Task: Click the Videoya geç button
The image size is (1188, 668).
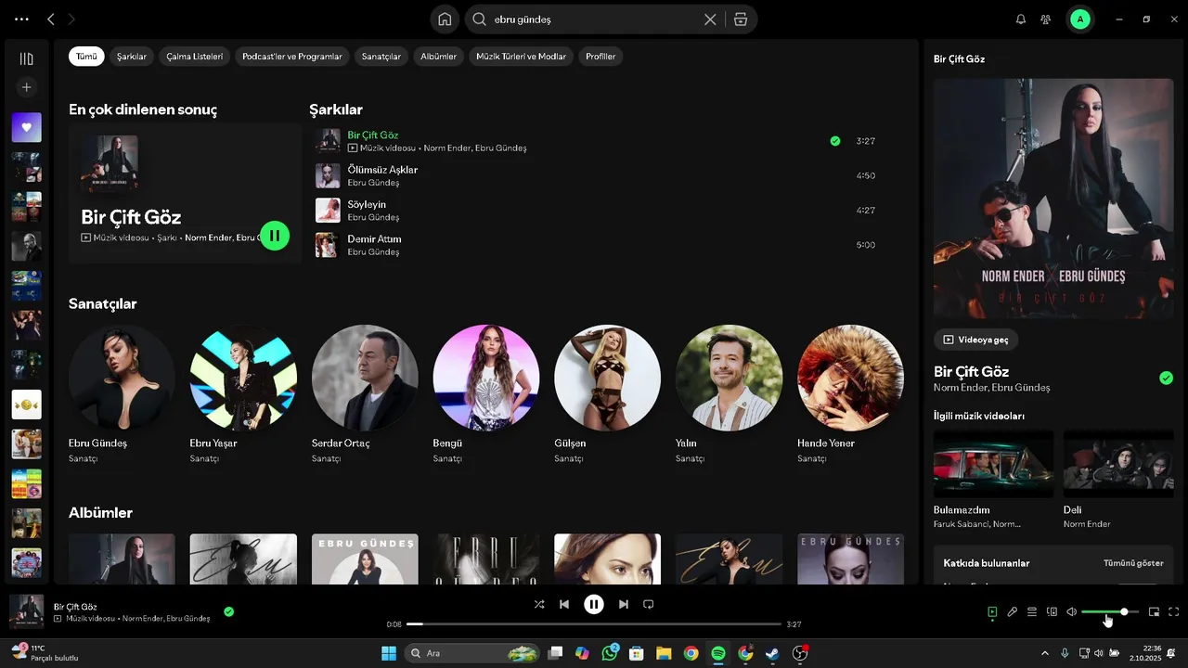Action: 975,340
